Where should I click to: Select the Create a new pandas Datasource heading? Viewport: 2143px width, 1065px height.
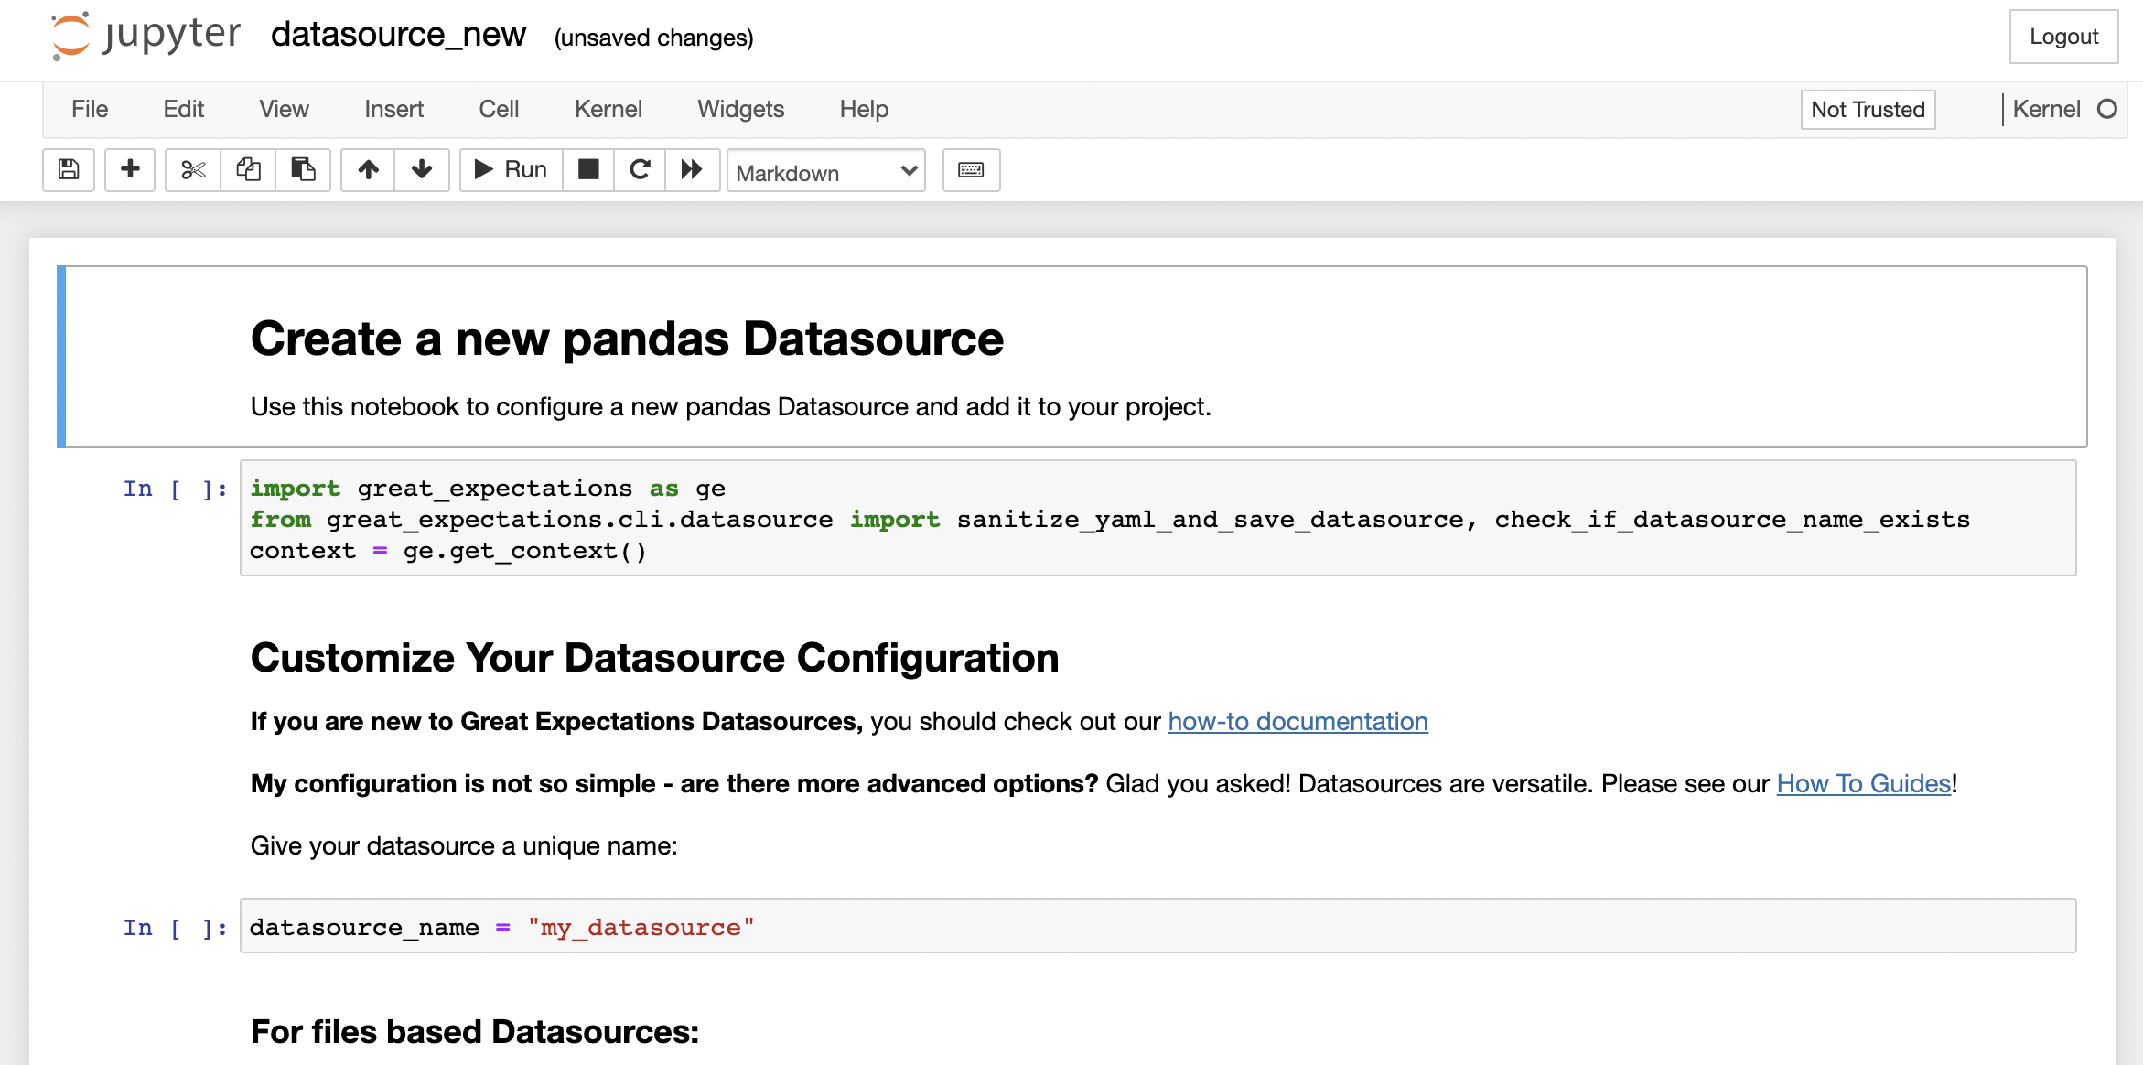click(x=627, y=339)
